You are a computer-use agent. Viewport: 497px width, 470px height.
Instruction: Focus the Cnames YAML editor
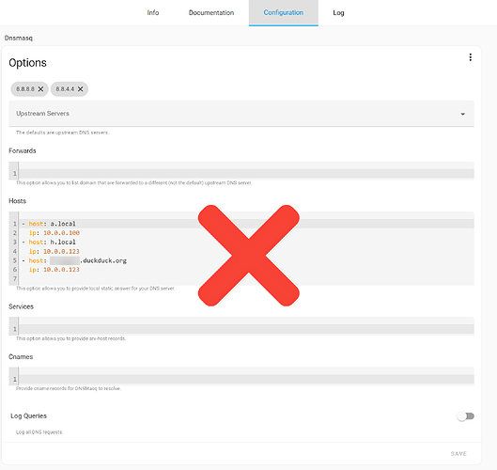[x=241, y=376]
